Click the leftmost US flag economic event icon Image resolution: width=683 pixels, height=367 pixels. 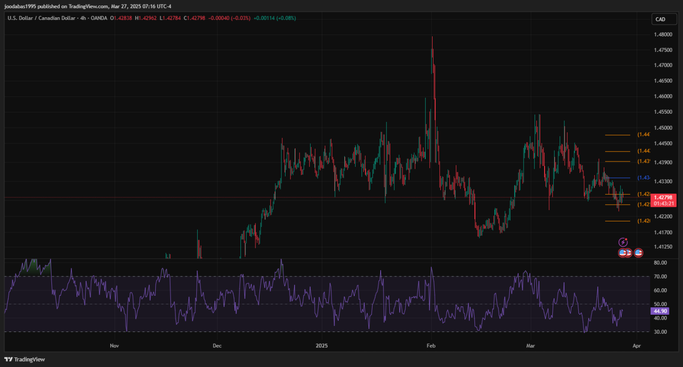point(622,253)
